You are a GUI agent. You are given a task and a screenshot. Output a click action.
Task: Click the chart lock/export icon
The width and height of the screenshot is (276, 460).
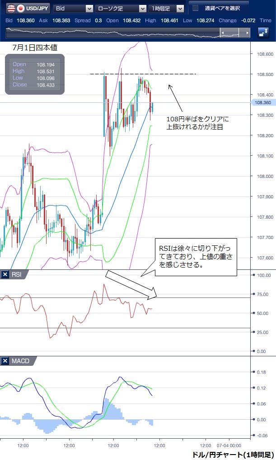pos(263,33)
